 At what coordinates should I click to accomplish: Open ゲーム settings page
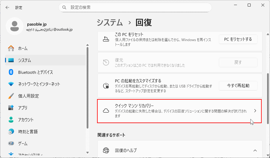click(45, 143)
